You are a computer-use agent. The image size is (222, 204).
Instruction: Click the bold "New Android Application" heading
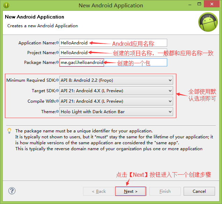[35, 17]
